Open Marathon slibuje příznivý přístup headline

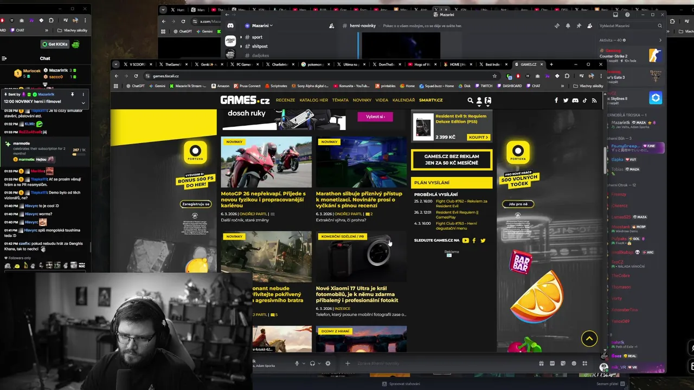[359, 199]
